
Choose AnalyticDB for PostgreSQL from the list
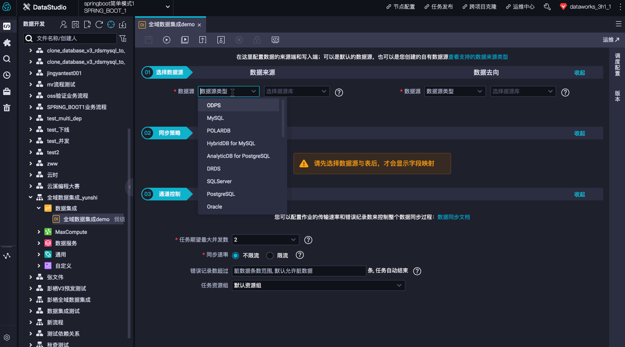coord(239,156)
